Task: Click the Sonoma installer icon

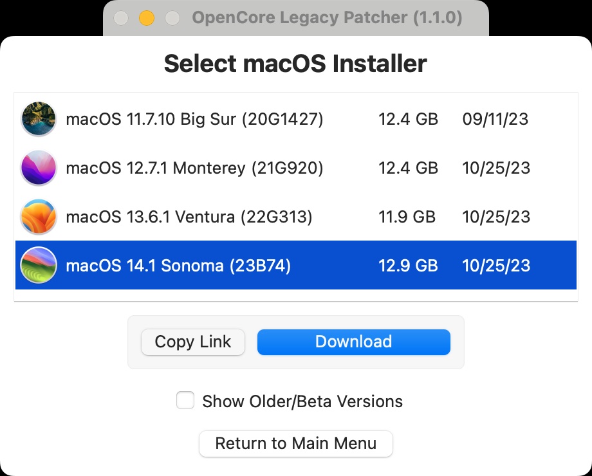Action: pos(39,265)
